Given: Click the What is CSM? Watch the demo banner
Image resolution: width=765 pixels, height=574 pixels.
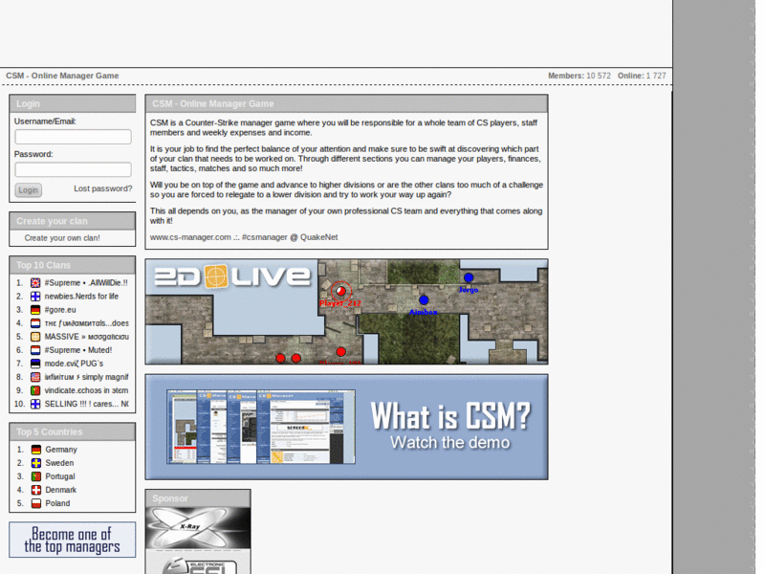Looking at the screenshot, I should point(346,427).
